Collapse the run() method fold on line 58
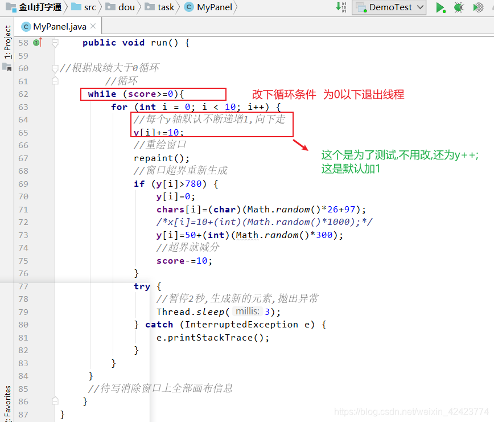494x422 pixels. click(55, 43)
